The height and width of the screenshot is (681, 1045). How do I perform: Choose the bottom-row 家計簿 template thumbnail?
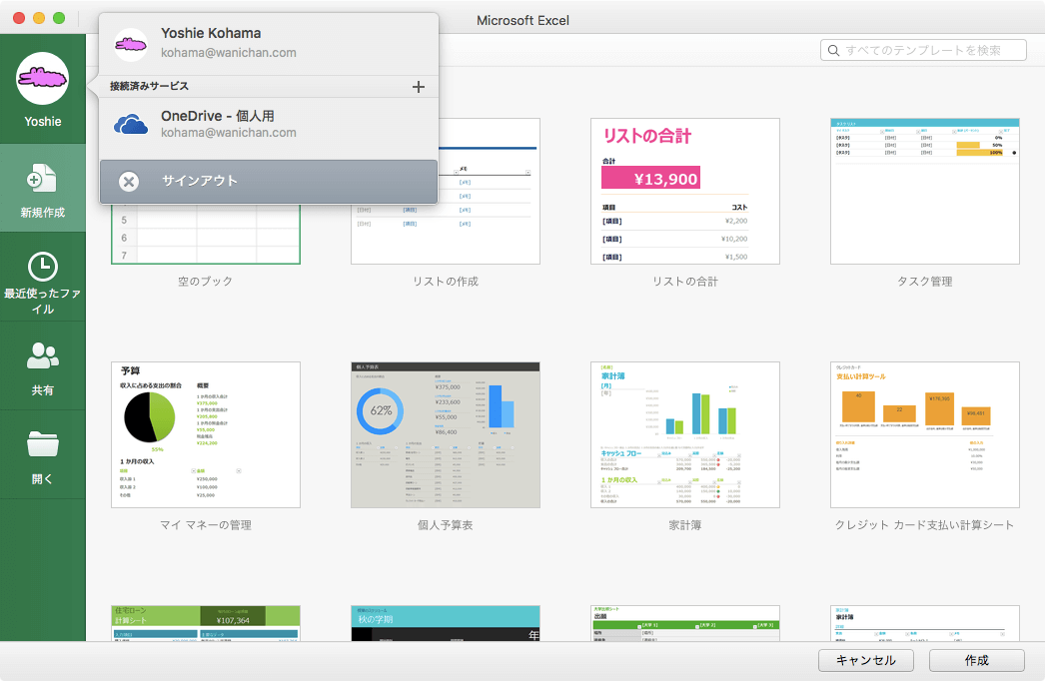[925, 623]
